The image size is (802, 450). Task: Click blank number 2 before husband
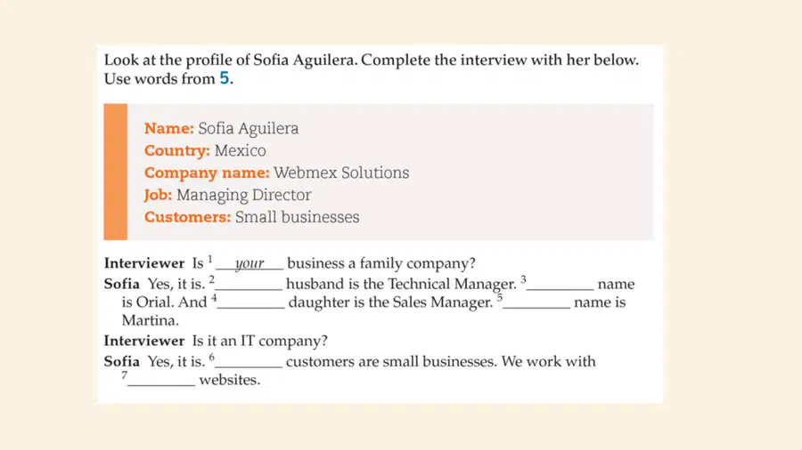point(249,285)
